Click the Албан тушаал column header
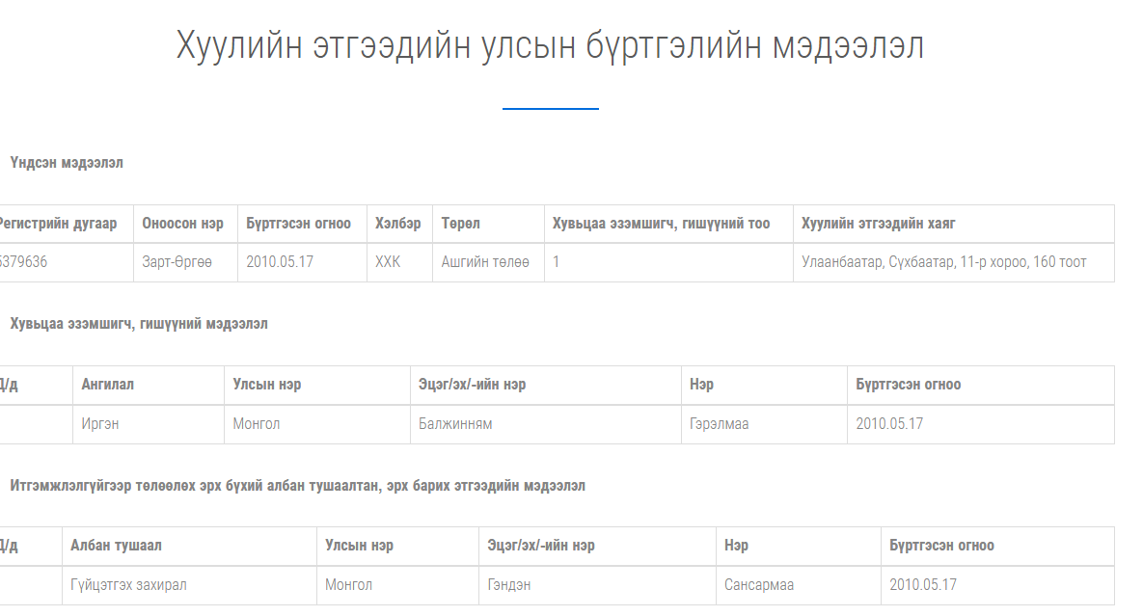The width and height of the screenshot is (1143, 616). point(116,546)
